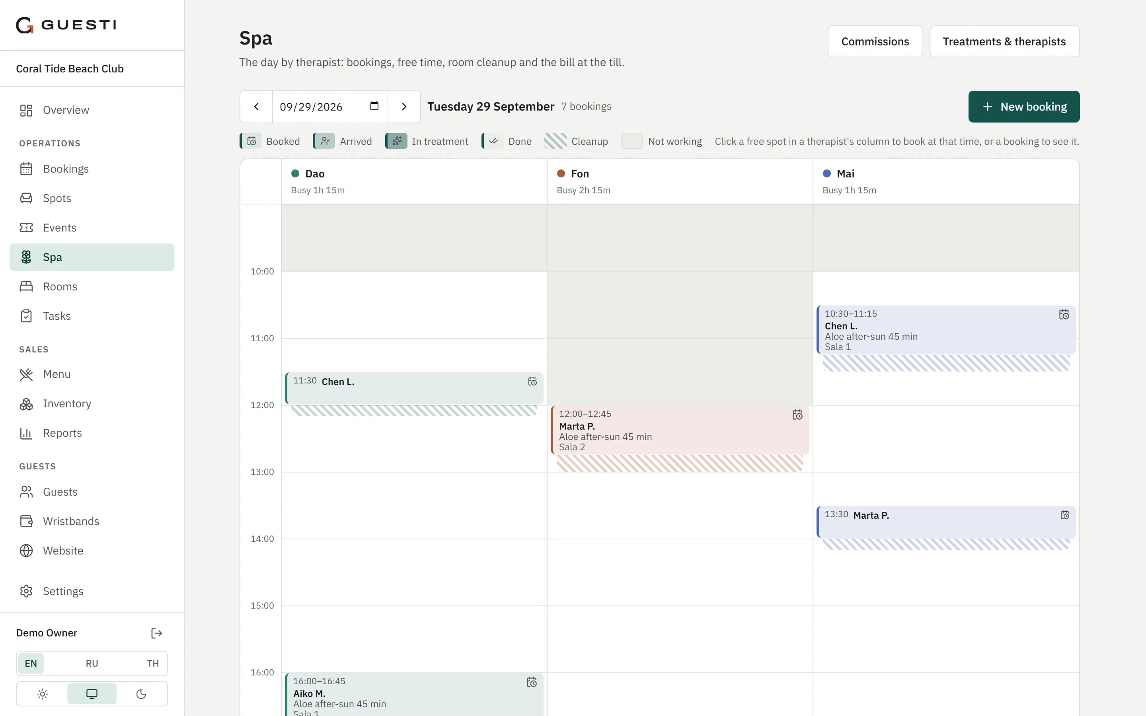Click booked icon on Aiko M. booking
1146x716 pixels.
click(x=531, y=682)
